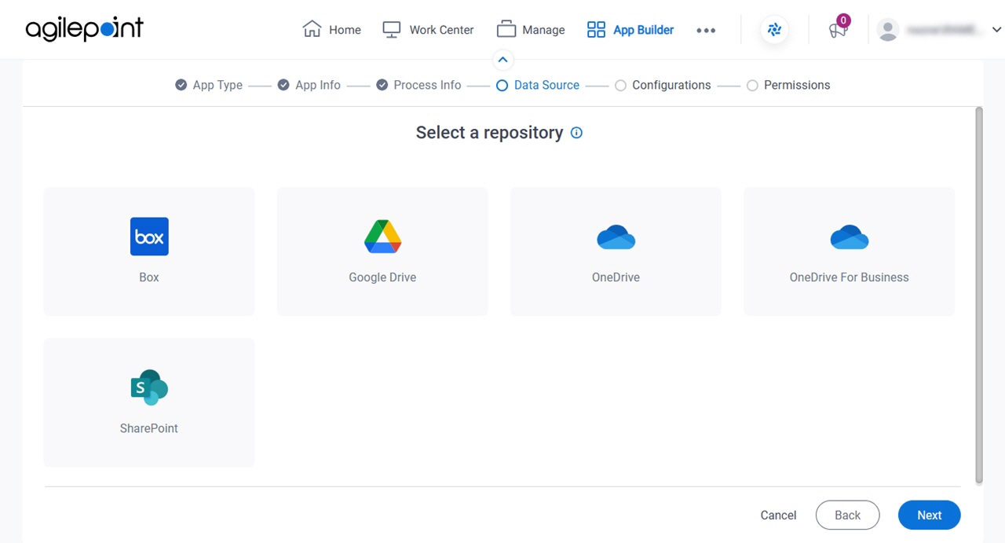This screenshot has height=543, width=1005.
Task: Click the notification count badge
Action: [843, 20]
